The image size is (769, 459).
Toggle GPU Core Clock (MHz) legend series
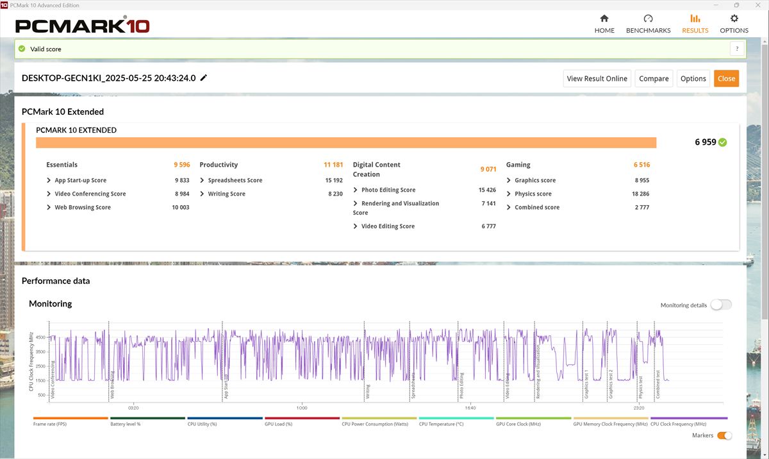(533, 422)
